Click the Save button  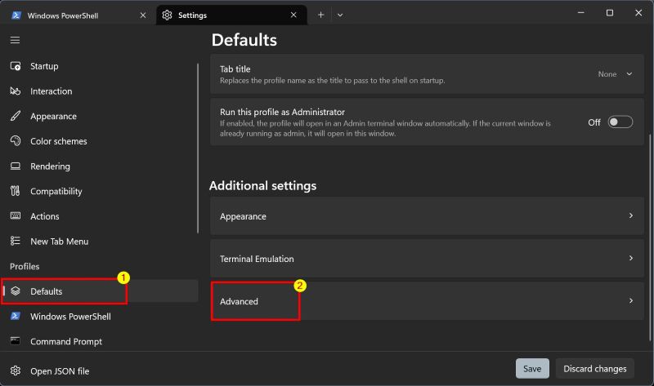click(531, 369)
